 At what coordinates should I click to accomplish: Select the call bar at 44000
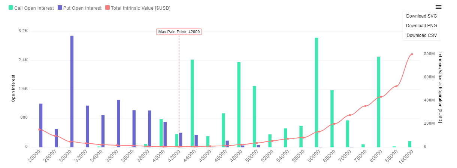point(192,103)
